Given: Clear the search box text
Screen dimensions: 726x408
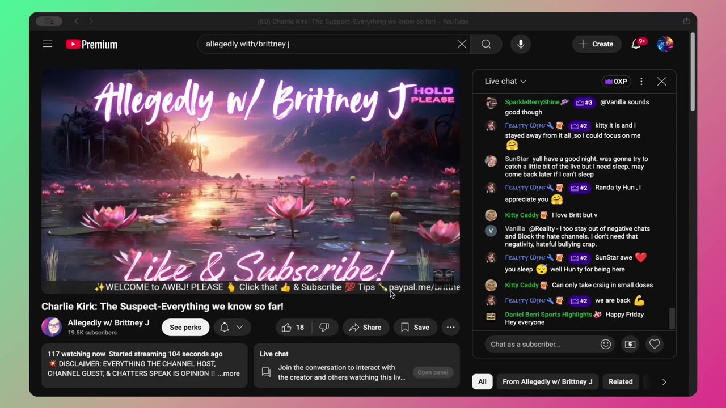Looking at the screenshot, I should [x=462, y=44].
